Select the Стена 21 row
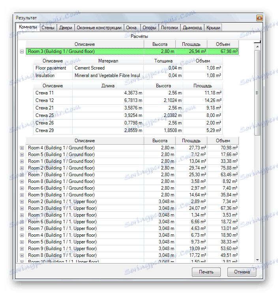 click(x=128, y=108)
